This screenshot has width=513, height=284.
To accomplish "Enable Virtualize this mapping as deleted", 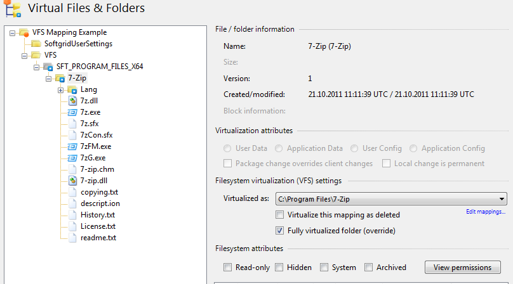I will click(280, 215).
